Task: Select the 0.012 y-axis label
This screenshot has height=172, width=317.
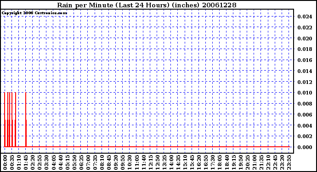Action: 305,82
